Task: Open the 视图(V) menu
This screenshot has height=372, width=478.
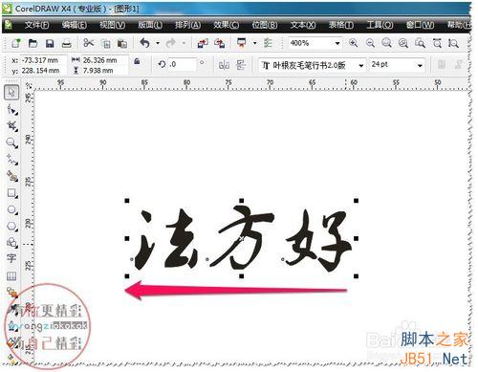Action: (x=112, y=25)
